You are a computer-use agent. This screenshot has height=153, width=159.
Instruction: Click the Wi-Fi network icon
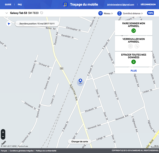click(x=100, y=13)
